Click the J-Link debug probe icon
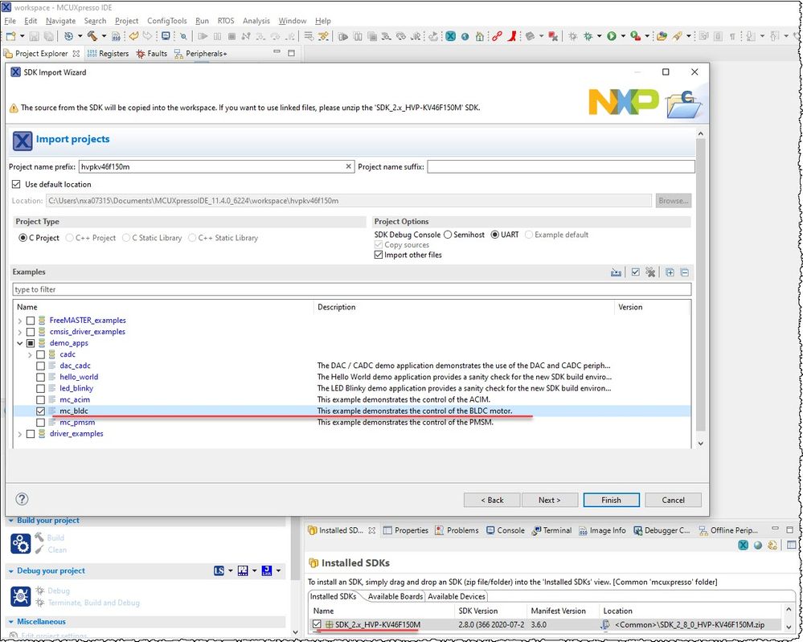 267,570
